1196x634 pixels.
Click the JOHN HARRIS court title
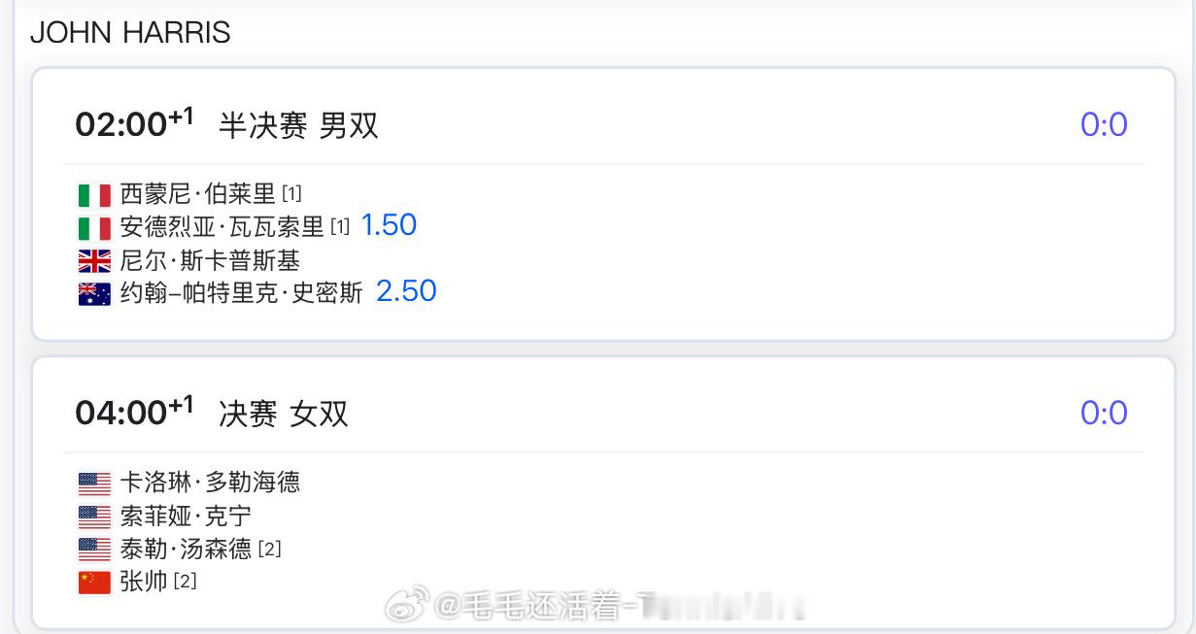(130, 32)
